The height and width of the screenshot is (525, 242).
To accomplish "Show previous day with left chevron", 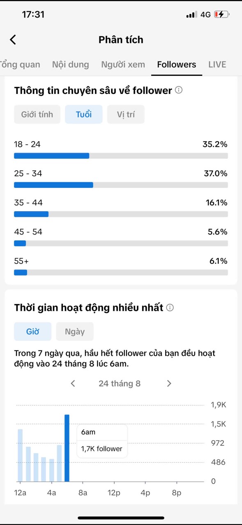I will [73, 383].
